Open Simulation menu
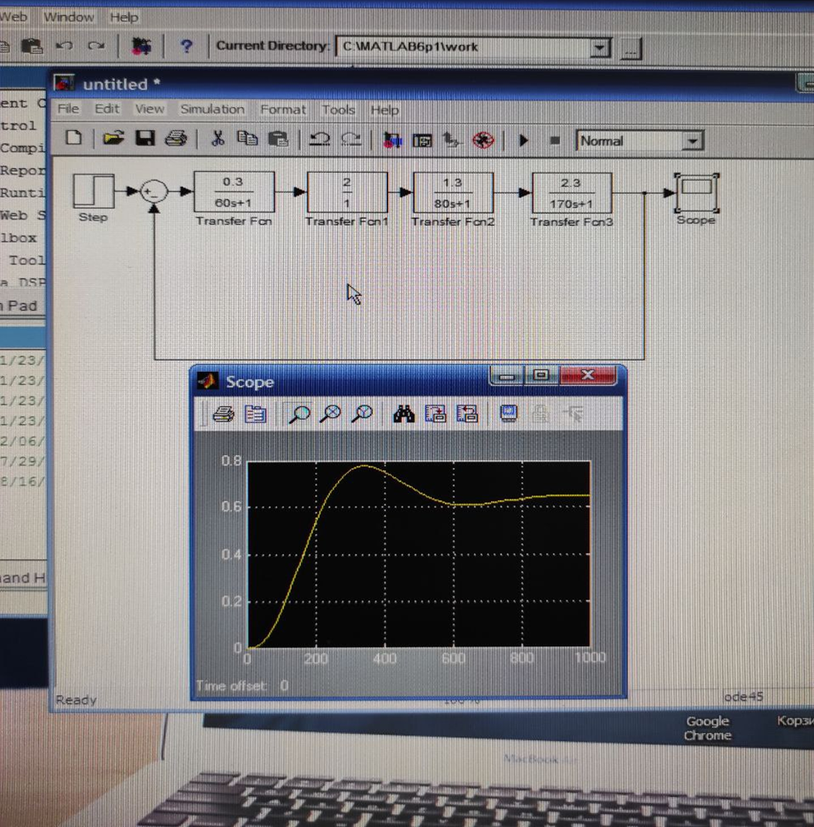Screen dimensions: 814x827 [x=212, y=109]
